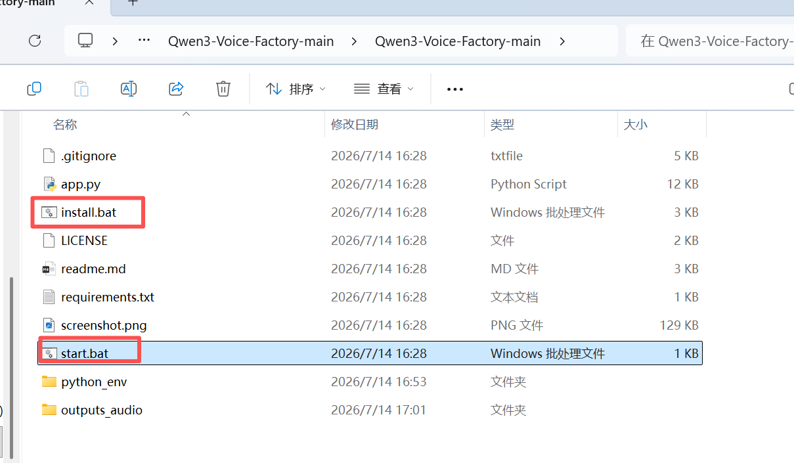Click the 文本文档 type of requirements.txt
This screenshot has height=463, width=794.
click(514, 297)
